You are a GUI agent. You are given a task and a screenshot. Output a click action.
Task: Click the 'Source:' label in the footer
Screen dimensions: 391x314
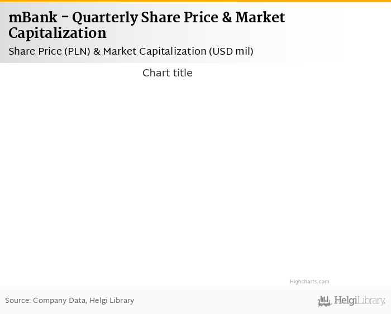click(17, 301)
